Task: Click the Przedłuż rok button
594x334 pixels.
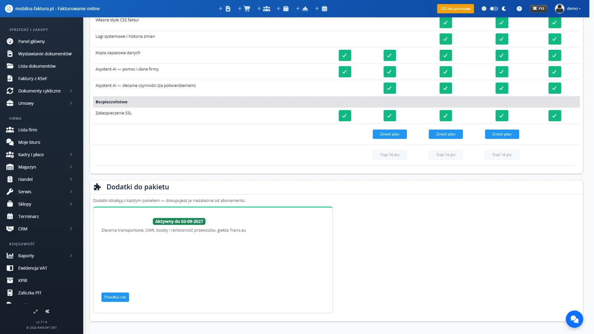Action: point(115,297)
